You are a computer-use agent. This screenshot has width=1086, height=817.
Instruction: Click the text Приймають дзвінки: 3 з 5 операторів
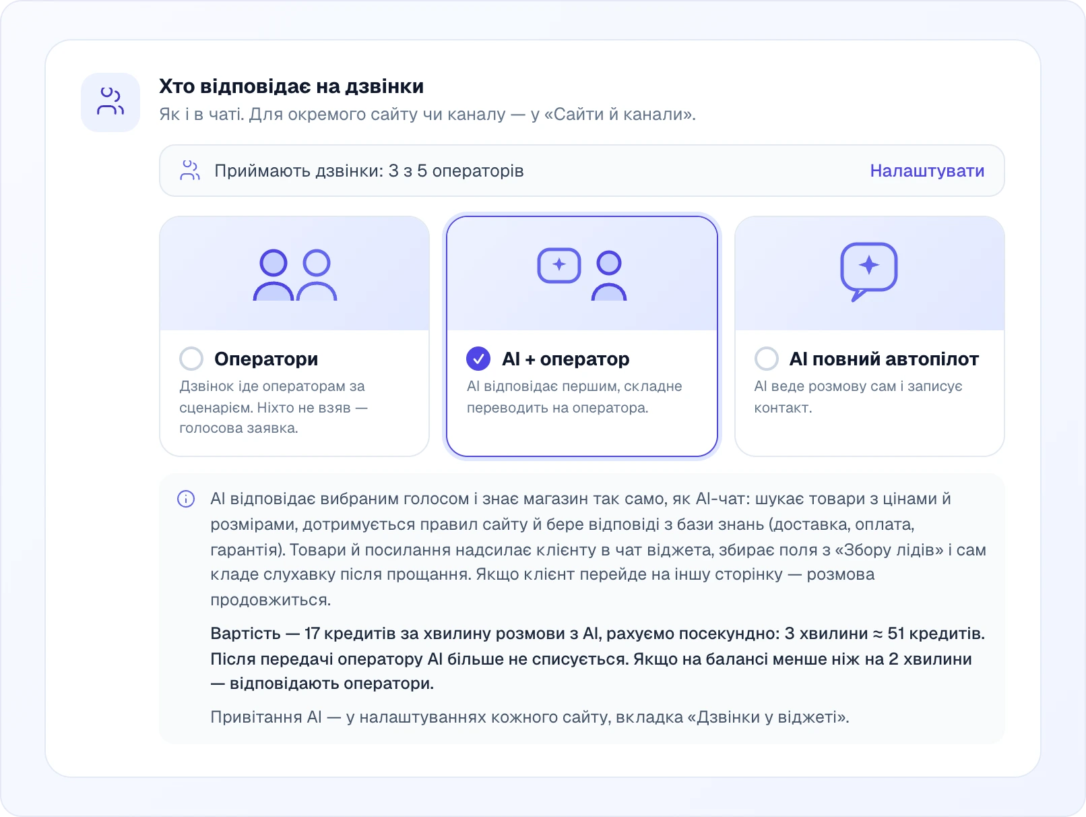click(369, 171)
